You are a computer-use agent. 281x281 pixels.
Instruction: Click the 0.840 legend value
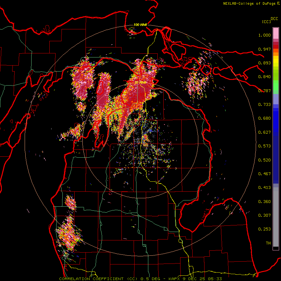click(264, 77)
